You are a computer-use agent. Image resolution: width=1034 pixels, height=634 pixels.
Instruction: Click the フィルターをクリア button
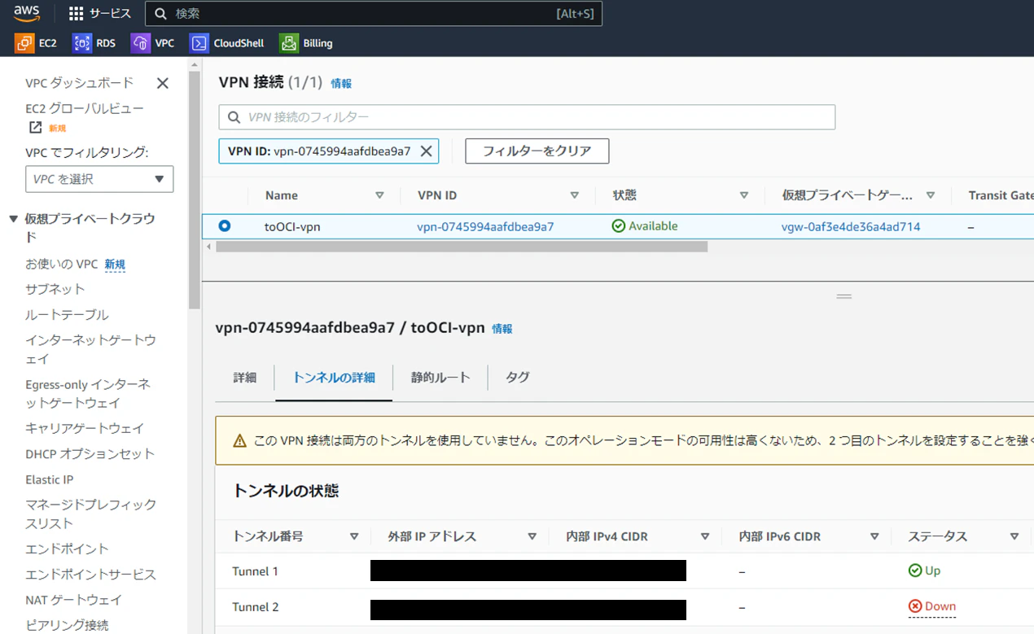(x=537, y=151)
